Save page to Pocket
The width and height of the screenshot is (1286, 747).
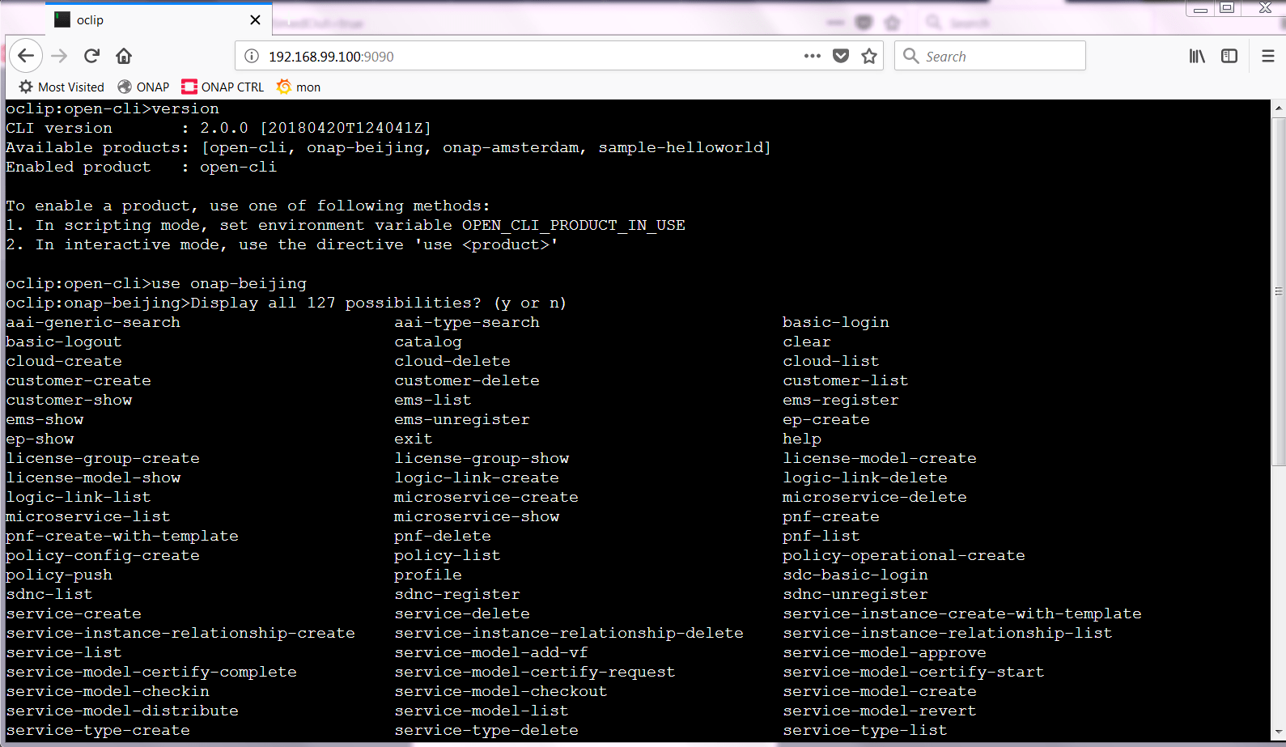pyautogui.click(x=841, y=56)
